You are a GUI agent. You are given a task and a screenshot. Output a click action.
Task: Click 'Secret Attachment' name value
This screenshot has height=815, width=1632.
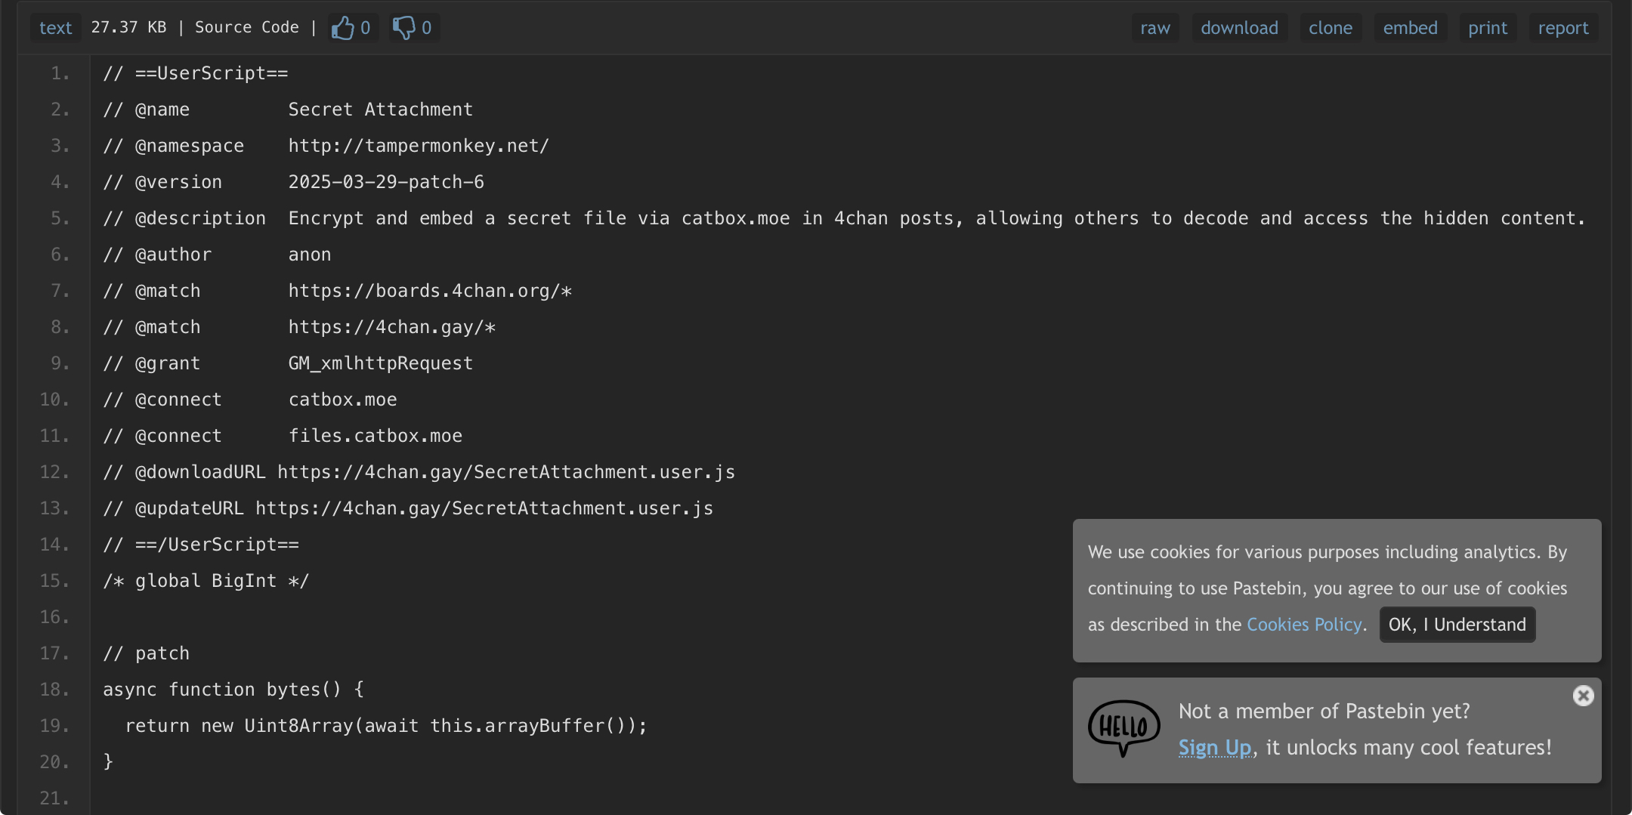pos(381,110)
